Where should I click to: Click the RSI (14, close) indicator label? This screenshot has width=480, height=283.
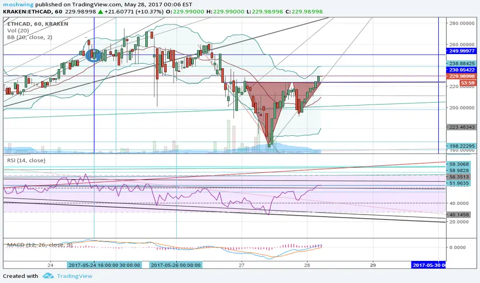tap(26, 161)
